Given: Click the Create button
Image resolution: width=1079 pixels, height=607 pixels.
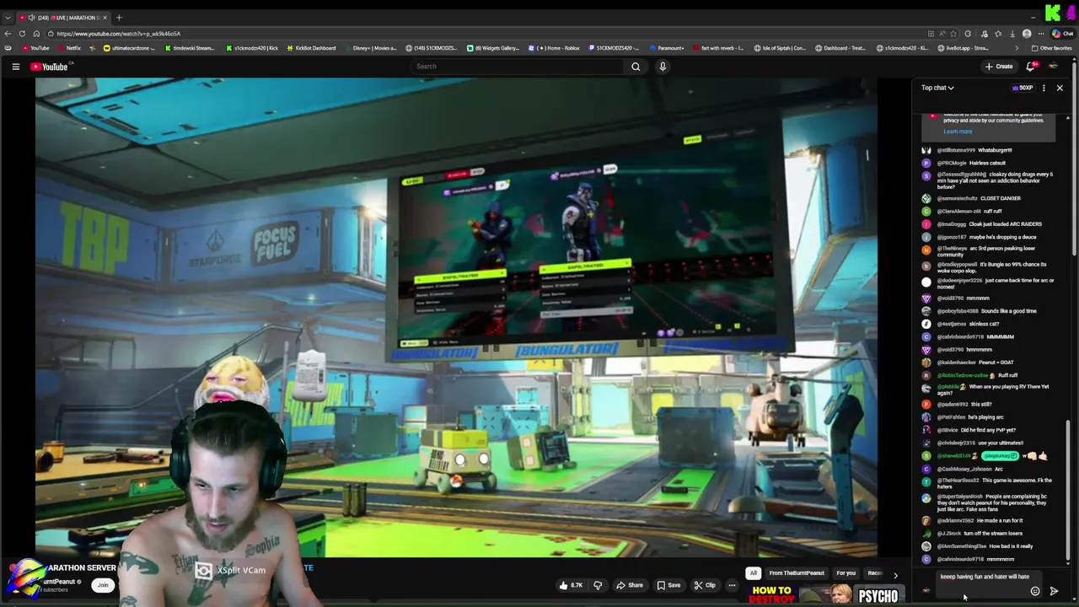Looking at the screenshot, I should pyautogui.click(x=1000, y=67).
